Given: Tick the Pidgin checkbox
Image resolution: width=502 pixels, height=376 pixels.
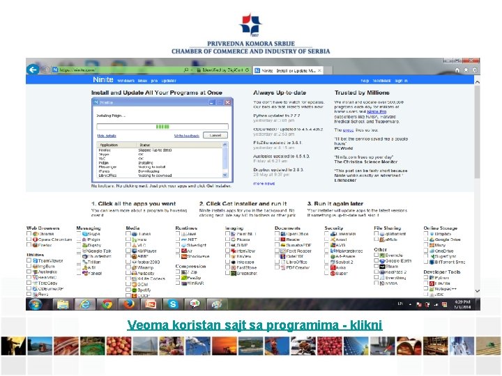Looking at the screenshot, I should tap(79, 240).
